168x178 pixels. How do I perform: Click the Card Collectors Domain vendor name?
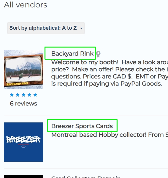point(86,177)
